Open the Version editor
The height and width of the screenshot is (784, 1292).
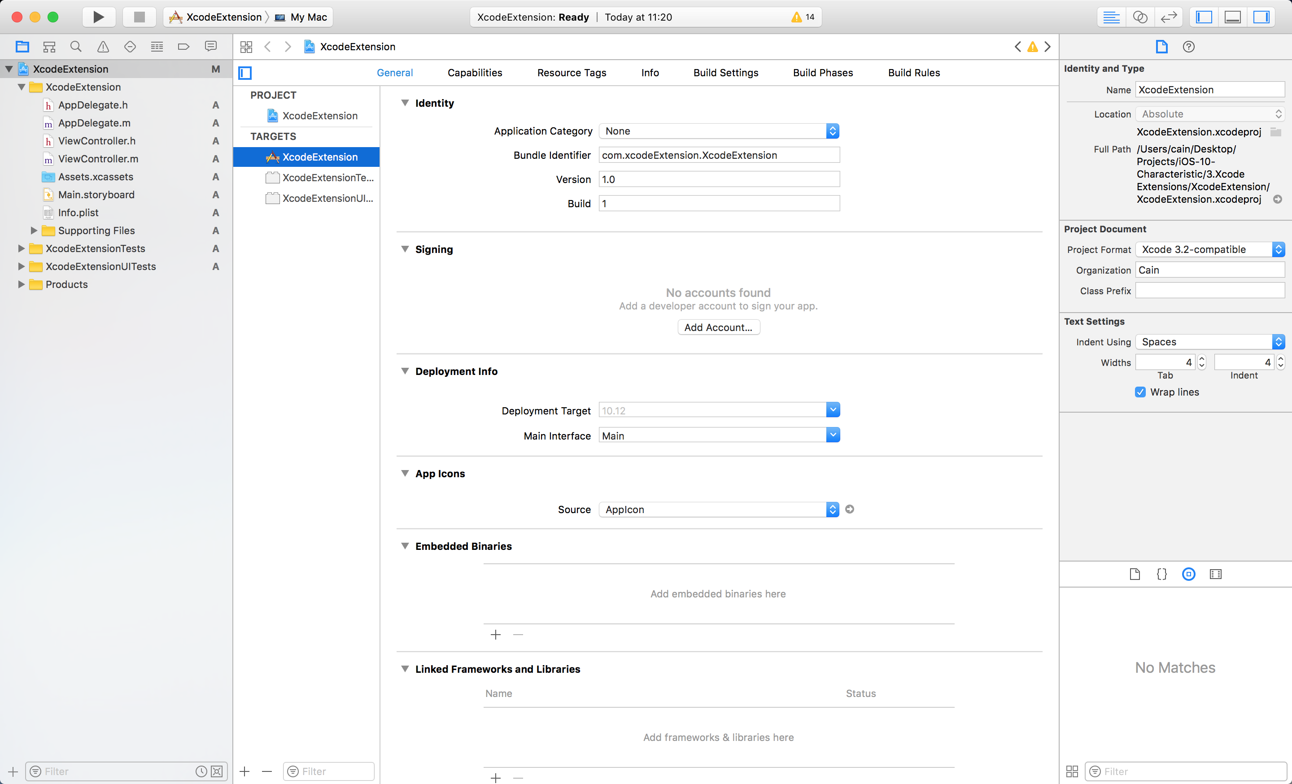tap(1168, 17)
